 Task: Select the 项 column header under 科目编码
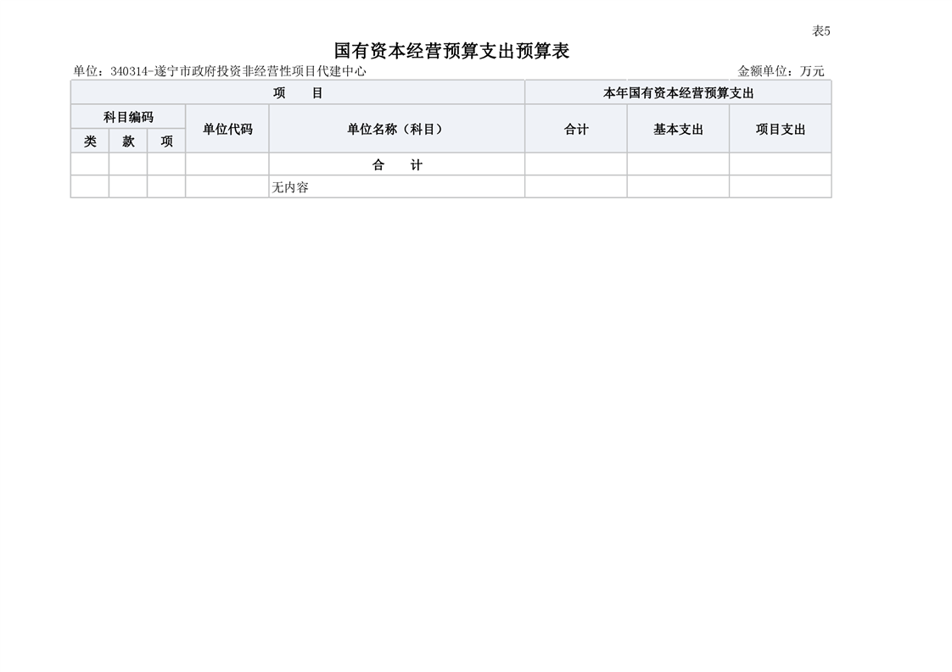(x=166, y=142)
